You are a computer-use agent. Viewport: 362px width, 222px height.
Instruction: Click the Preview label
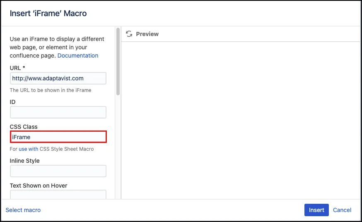click(147, 34)
